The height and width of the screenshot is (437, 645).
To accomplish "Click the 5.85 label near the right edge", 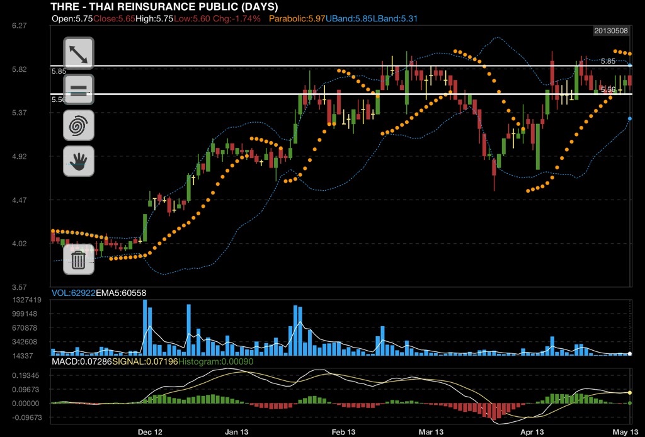I will point(608,61).
